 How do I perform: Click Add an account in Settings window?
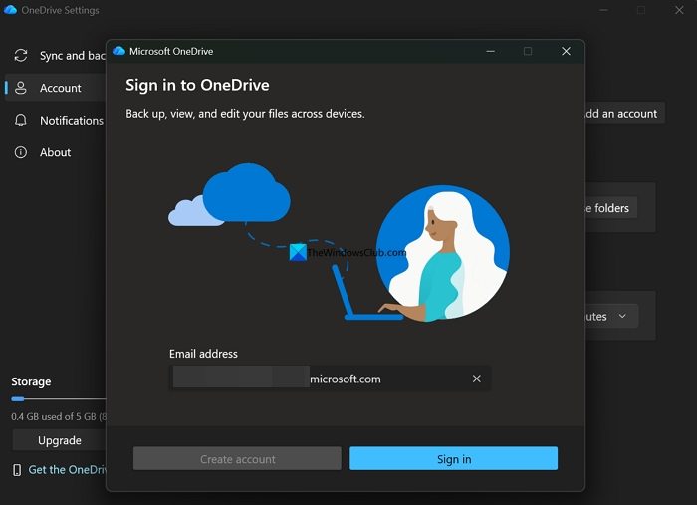(624, 114)
